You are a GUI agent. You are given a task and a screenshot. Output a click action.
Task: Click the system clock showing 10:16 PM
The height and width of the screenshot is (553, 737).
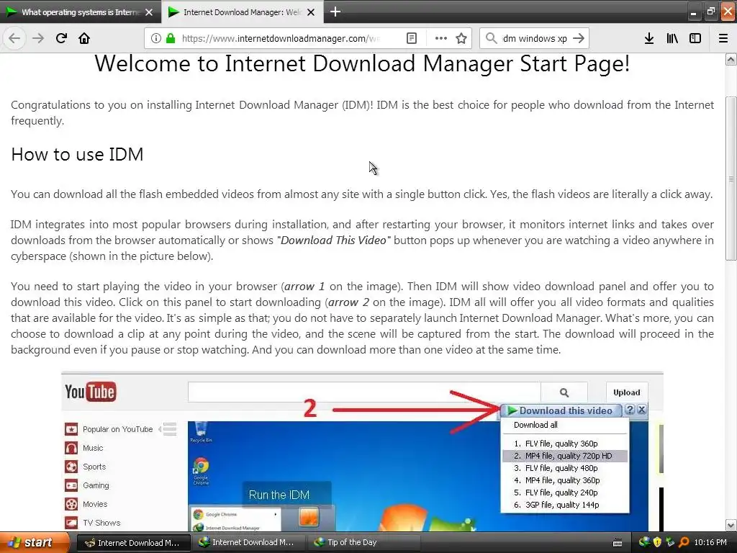(710, 543)
